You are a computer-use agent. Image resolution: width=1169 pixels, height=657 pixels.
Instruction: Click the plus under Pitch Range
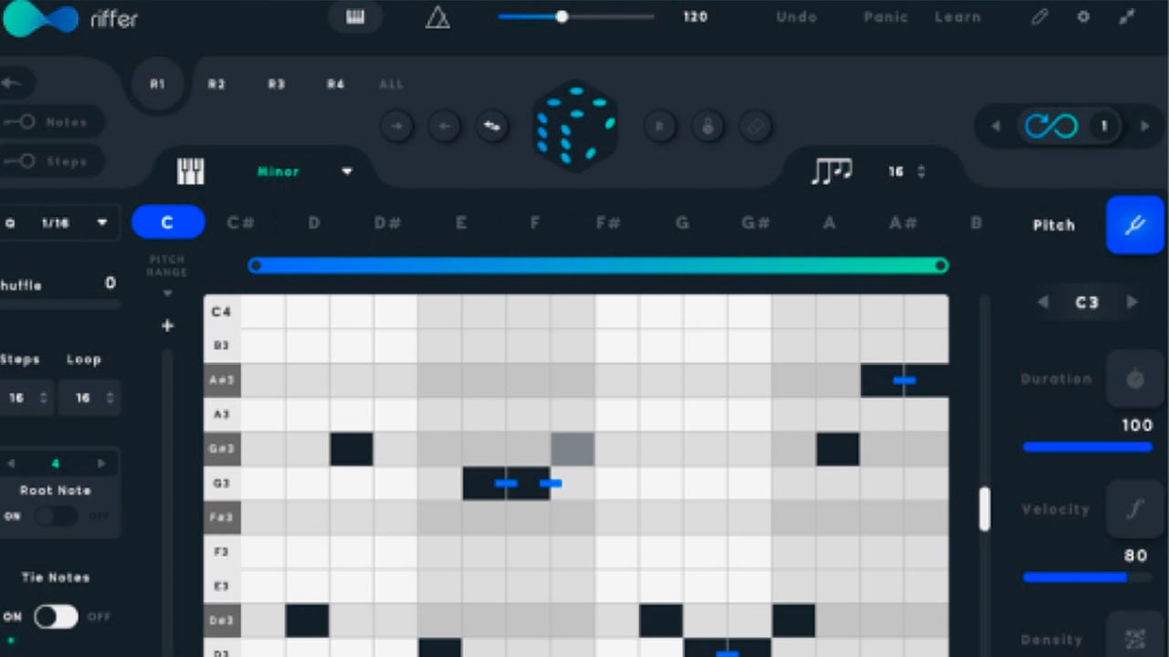167,326
